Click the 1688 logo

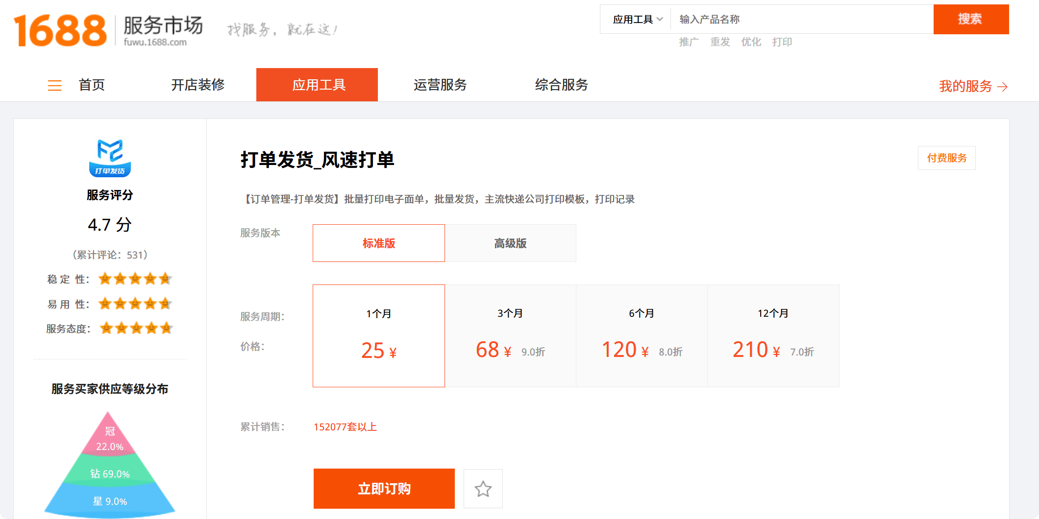point(60,30)
